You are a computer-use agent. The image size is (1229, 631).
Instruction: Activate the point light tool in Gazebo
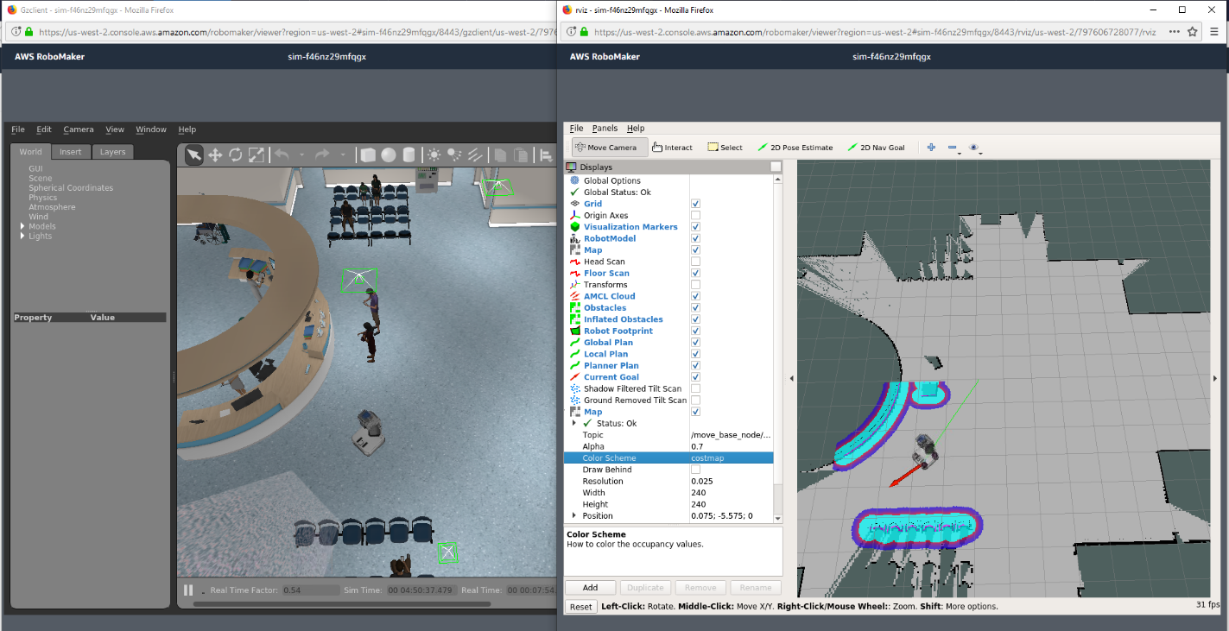[x=434, y=155]
